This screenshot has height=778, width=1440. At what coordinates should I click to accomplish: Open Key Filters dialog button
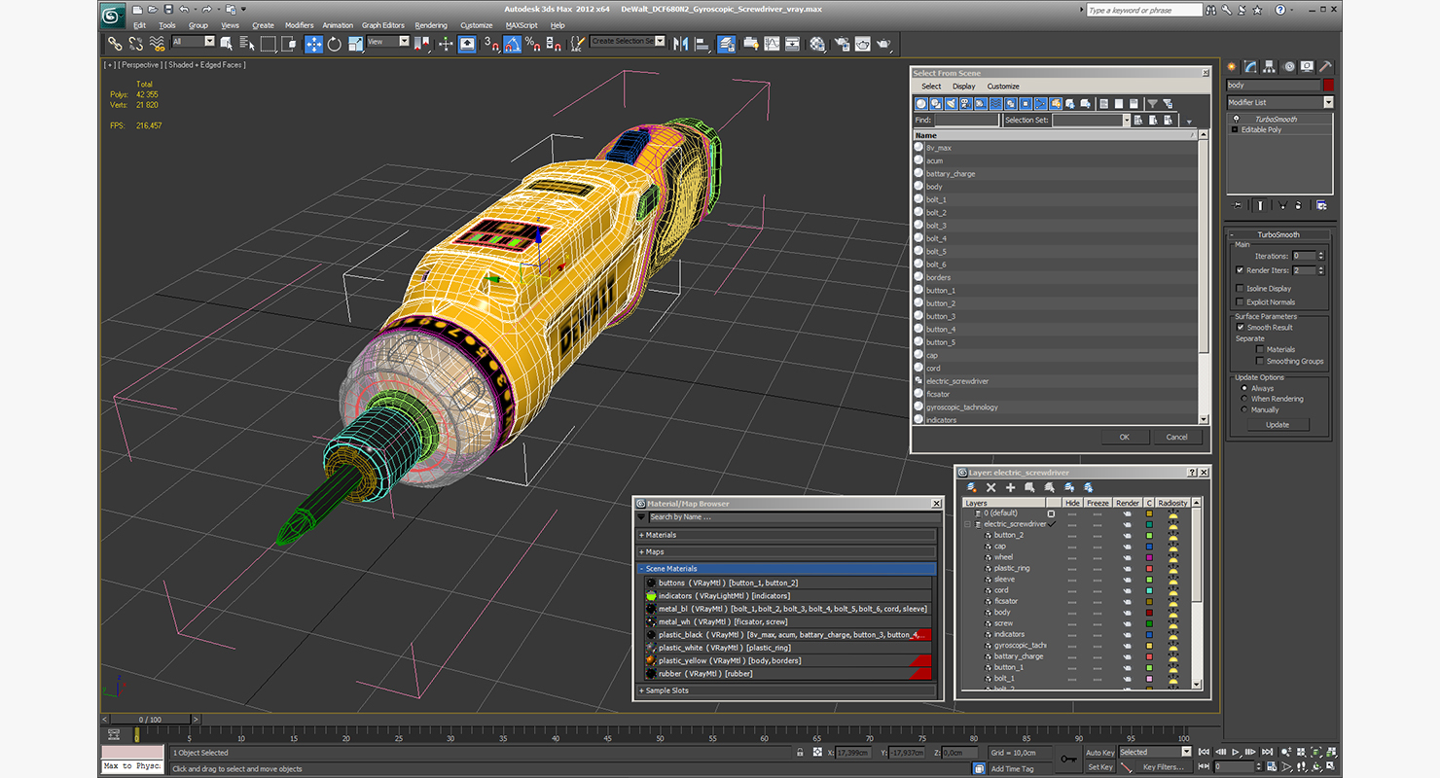point(1163,766)
